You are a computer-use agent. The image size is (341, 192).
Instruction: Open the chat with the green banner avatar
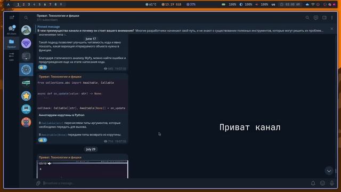26,83
